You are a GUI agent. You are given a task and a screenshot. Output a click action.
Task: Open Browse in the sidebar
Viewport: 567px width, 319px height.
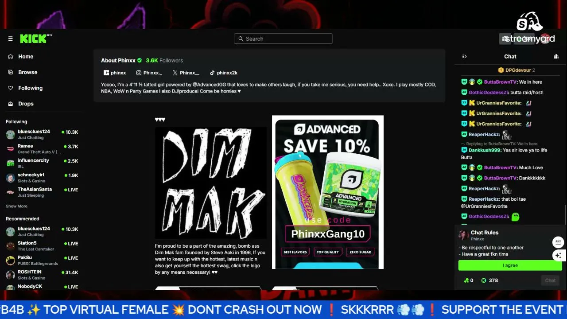(27, 72)
